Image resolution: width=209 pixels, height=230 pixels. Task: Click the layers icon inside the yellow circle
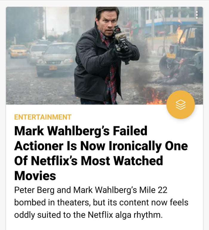181,105
